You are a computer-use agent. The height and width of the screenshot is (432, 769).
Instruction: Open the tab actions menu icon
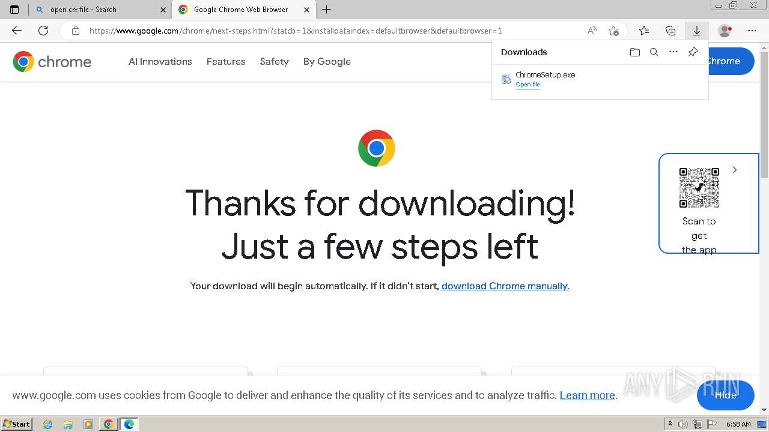pos(14,10)
